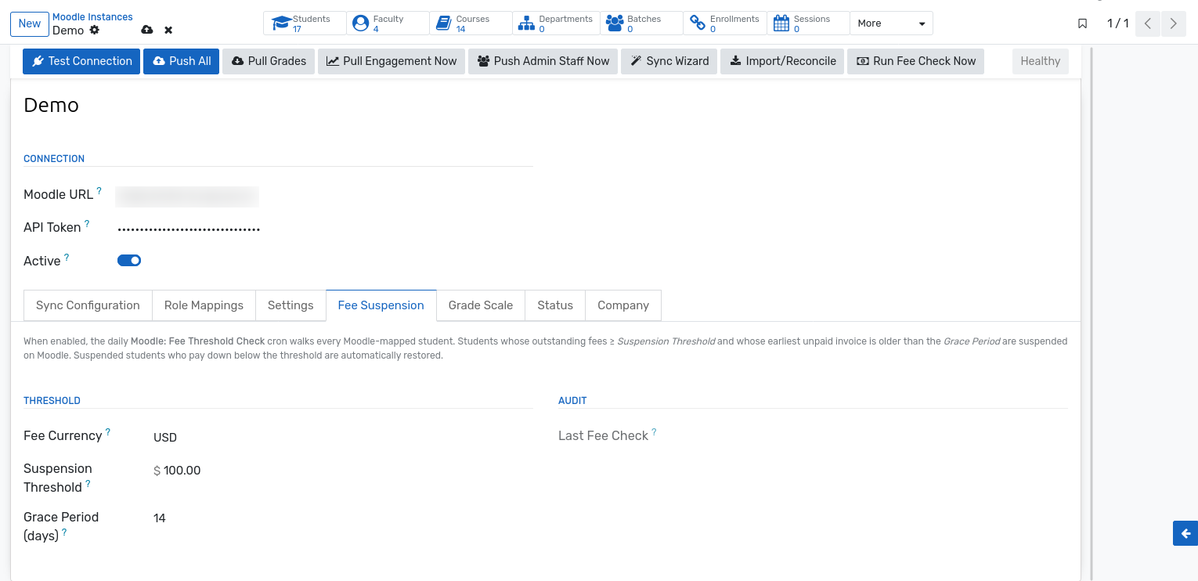Screen dimensions: 1198x581
Task: Open the Fee Currency USD selector
Action: tap(343, 438)
